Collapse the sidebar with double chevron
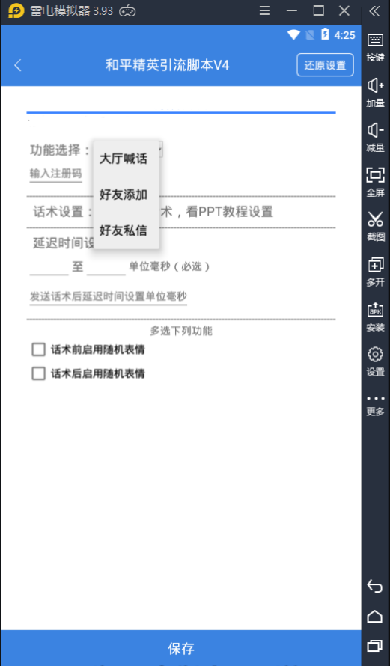Image resolution: width=390 pixels, height=666 pixels. click(x=374, y=11)
